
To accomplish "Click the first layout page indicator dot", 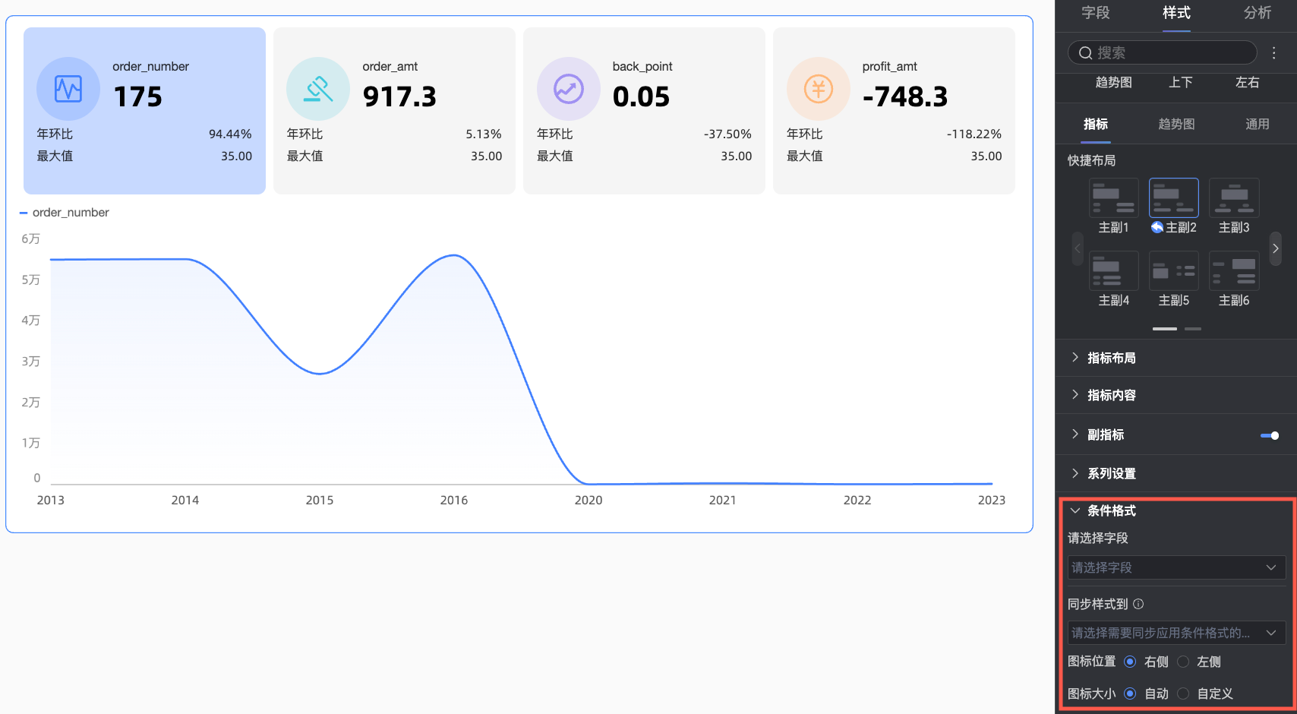I will coord(1165,329).
